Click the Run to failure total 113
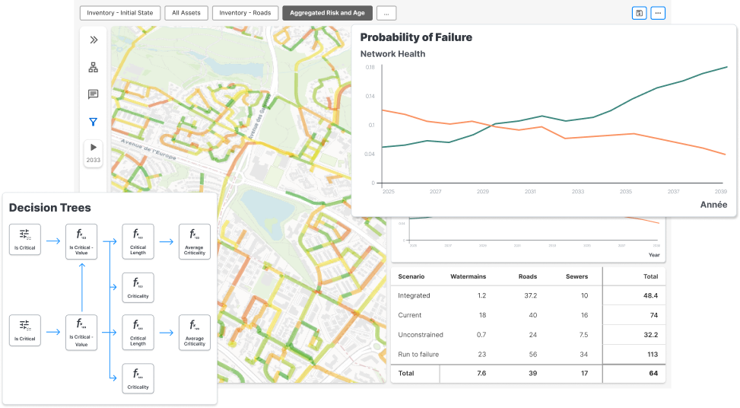740x408 pixels. [x=653, y=354]
